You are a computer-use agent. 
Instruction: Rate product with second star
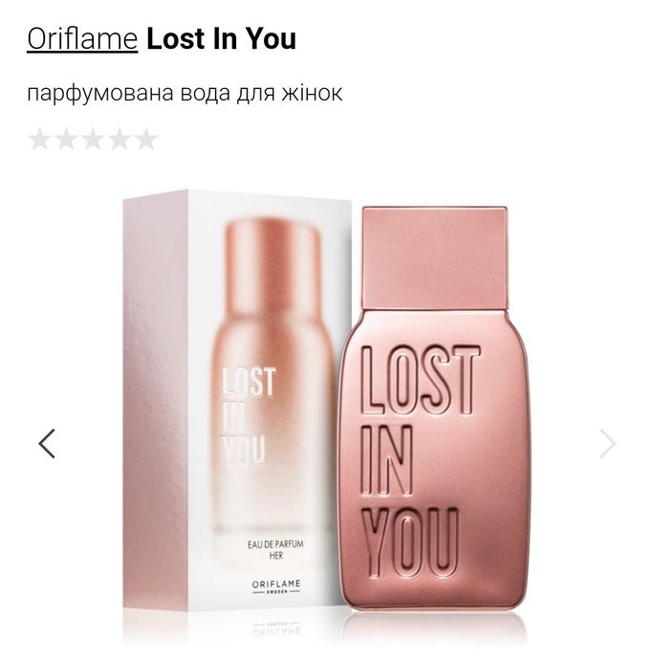[67, 139]
